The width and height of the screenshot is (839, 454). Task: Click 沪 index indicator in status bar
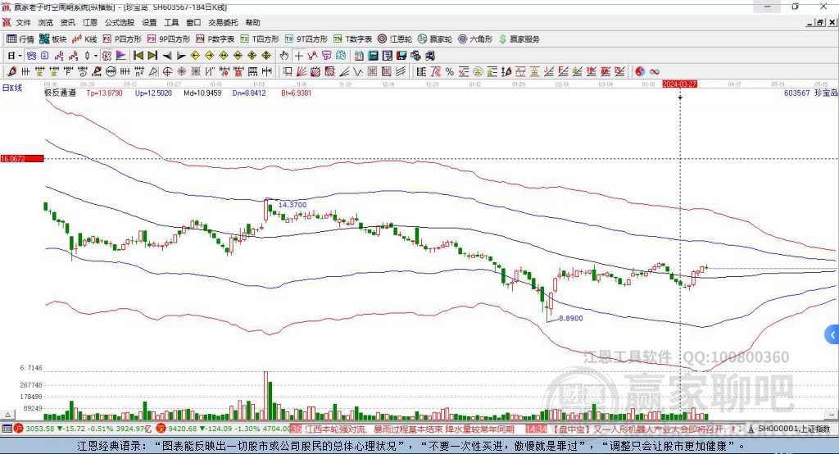tap(19, 429)
